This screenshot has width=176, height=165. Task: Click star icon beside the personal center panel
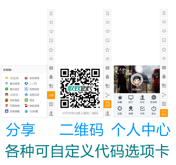[164, 49]
